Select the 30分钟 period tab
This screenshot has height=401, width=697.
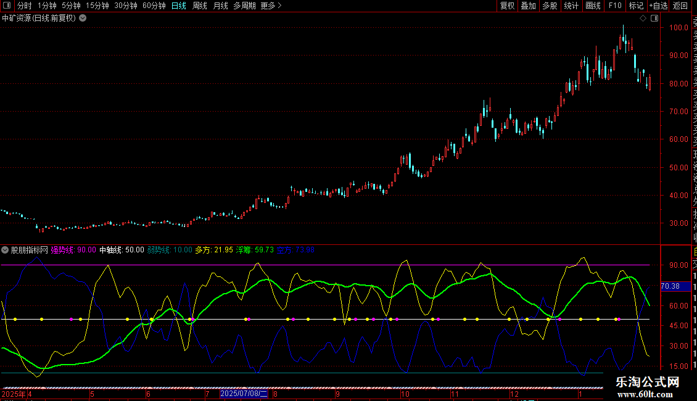pyautogui.click(x=126, y=6)
